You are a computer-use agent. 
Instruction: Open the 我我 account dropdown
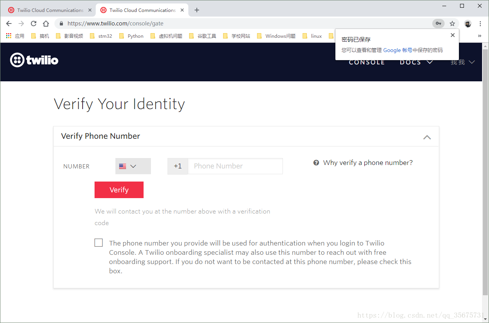[462, 62]
